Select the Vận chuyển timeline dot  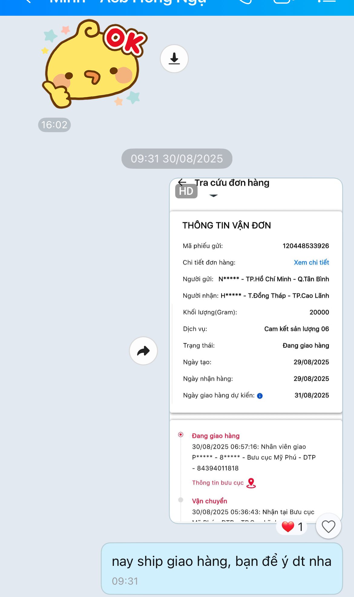pos(181,500)
